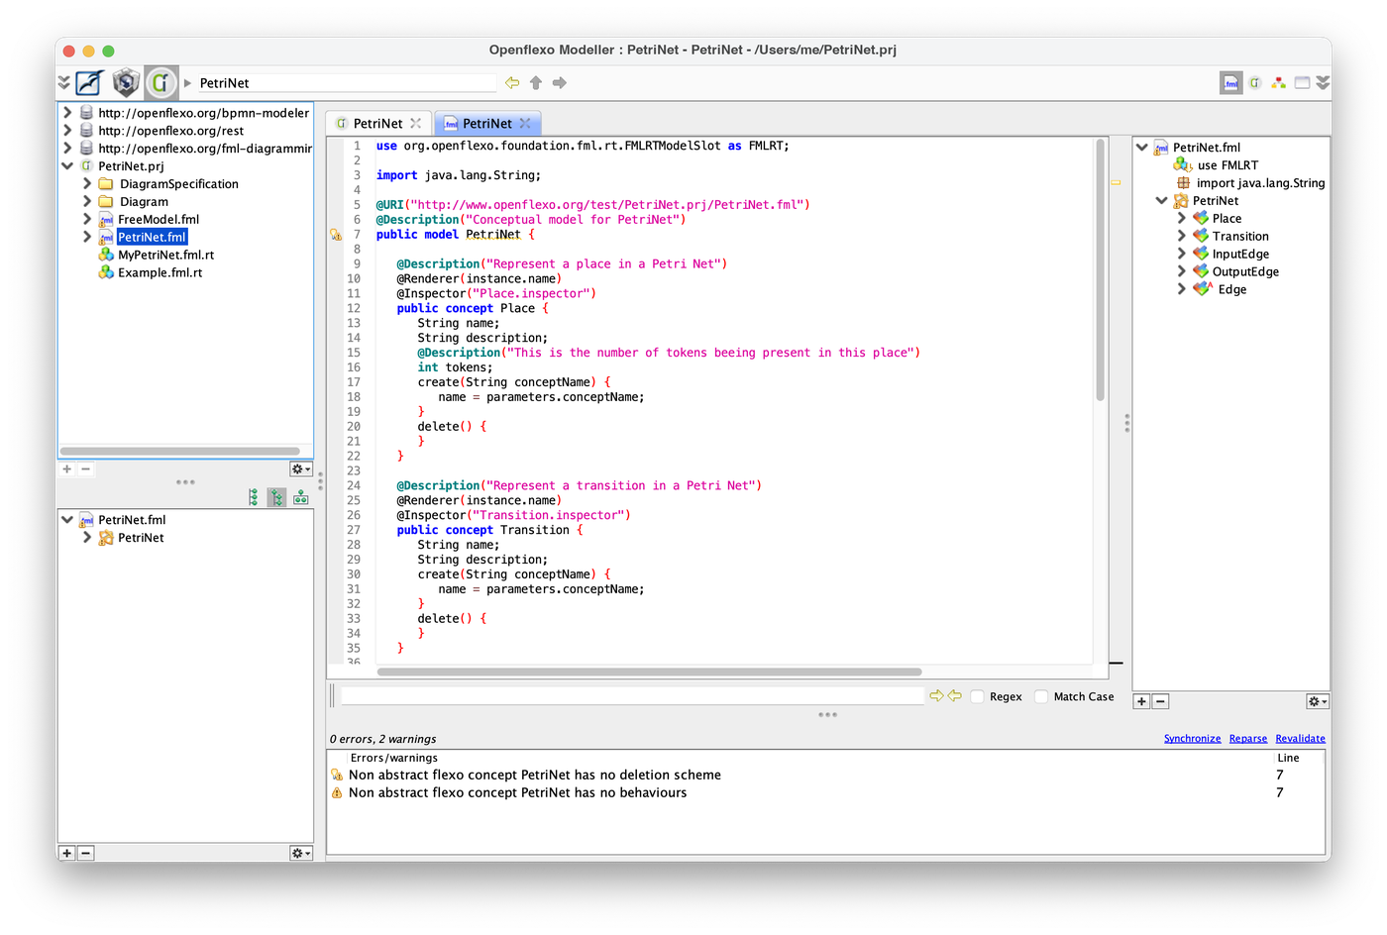Go forward with the grey right arrow
Viewport: 1387px width, 935px height.
[560, 83]
